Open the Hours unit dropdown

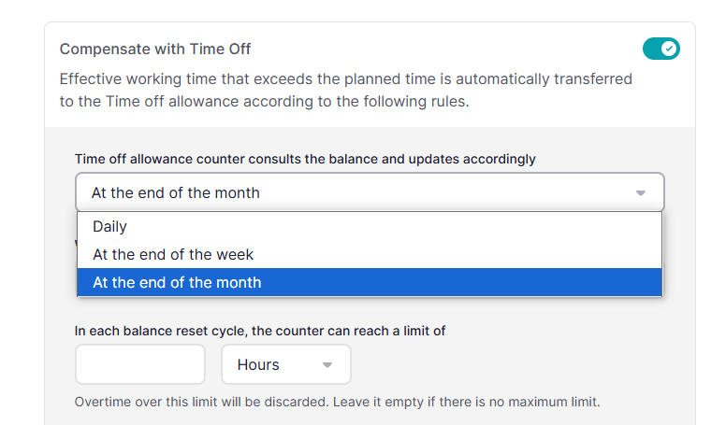point(286,364)
